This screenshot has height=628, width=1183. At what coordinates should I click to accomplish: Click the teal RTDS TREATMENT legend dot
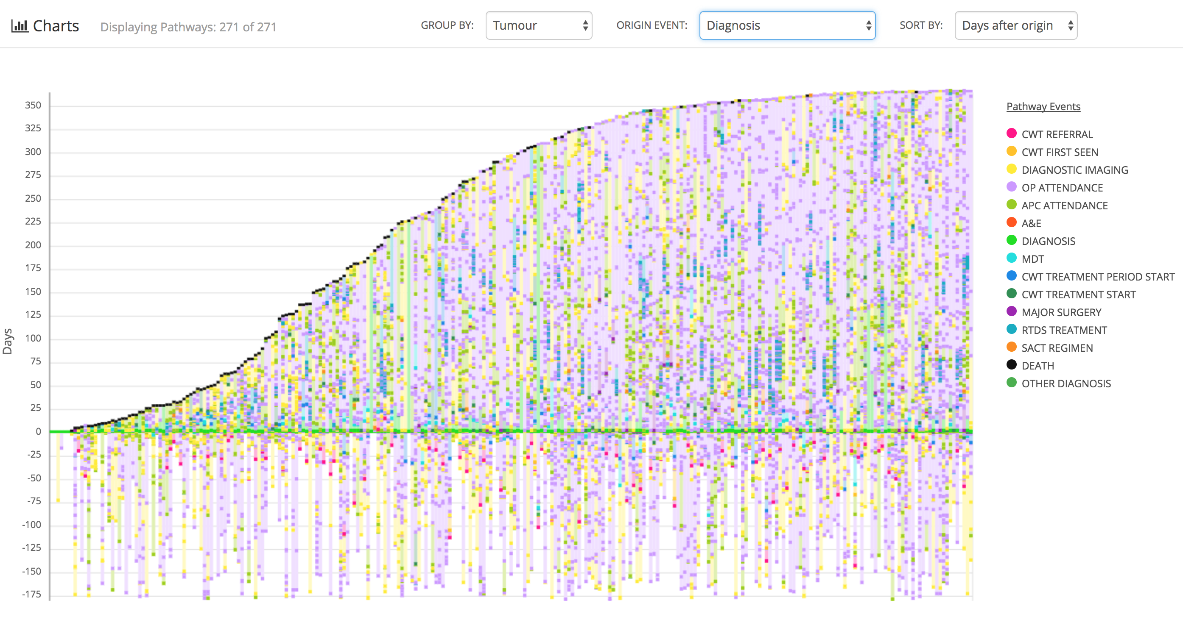1011,329
